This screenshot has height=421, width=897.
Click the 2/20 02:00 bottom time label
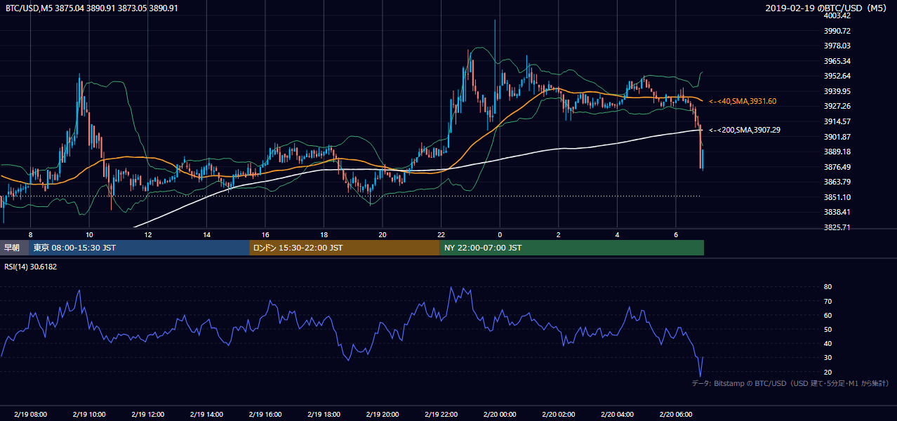pos(559,415)
